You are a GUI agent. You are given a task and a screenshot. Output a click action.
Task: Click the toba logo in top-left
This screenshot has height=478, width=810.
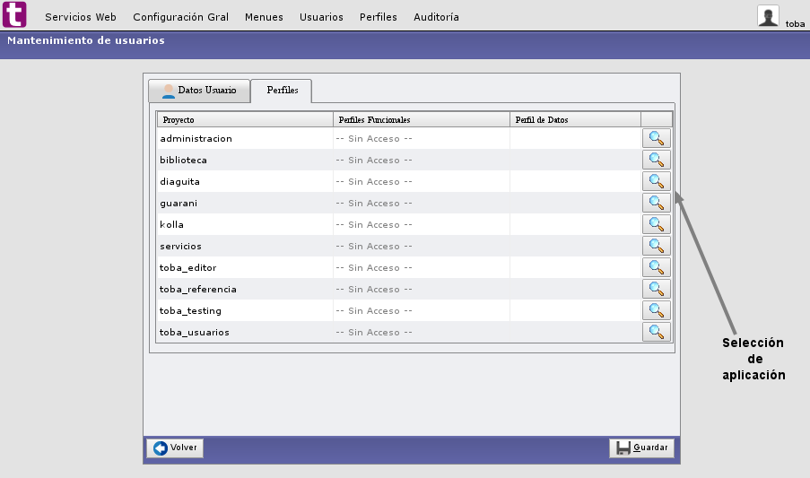click(15, 15)
